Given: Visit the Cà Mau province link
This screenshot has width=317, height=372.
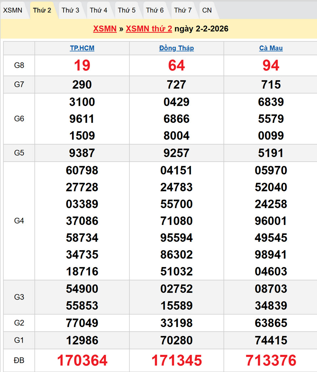Looking at the screenshot, I should (271, 48).
